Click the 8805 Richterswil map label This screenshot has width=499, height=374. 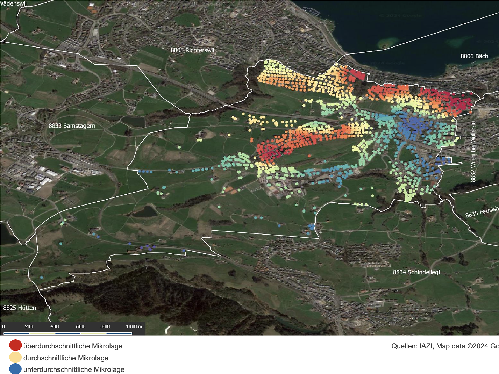[x=192, y=50]
